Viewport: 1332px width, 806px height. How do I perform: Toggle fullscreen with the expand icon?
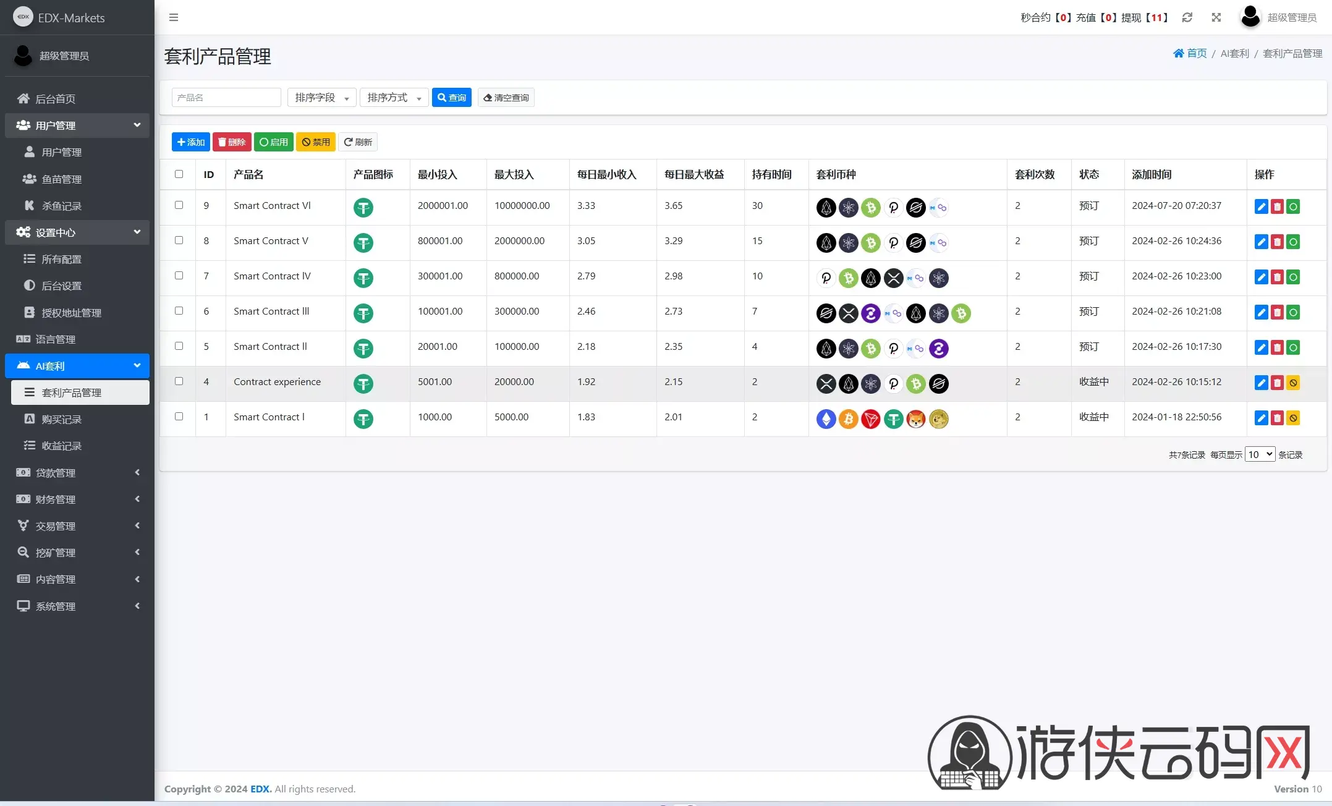point(1216,17)
